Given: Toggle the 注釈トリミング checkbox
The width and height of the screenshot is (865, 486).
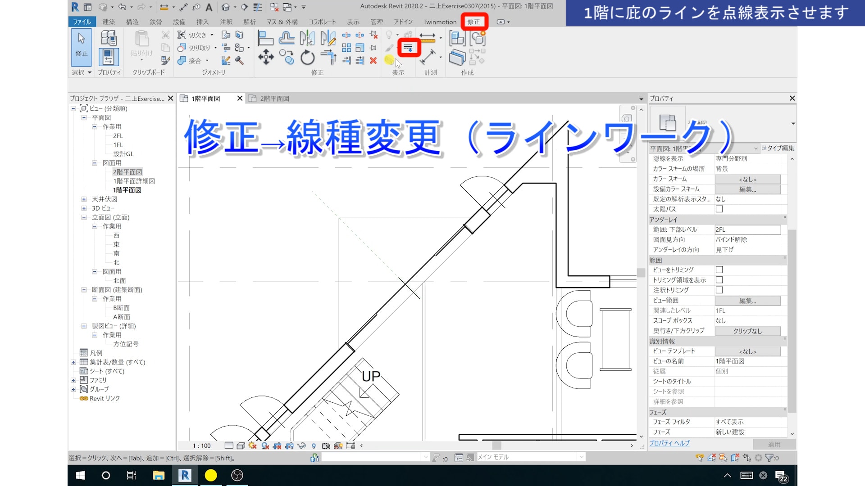Looking at the screenshot, I should tap(719, 290).
